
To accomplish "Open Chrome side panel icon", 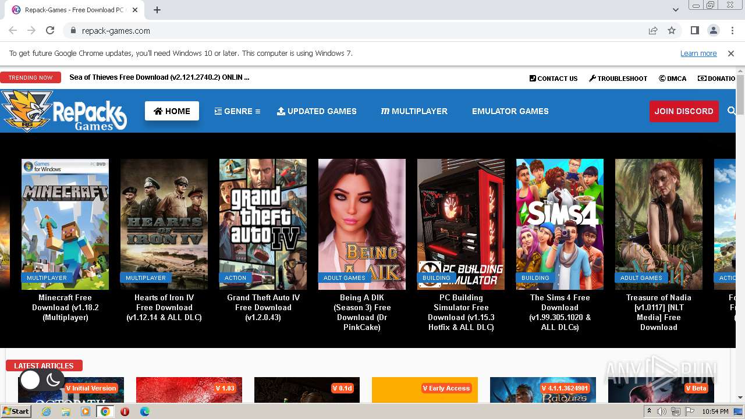I will tap(694, 31).
